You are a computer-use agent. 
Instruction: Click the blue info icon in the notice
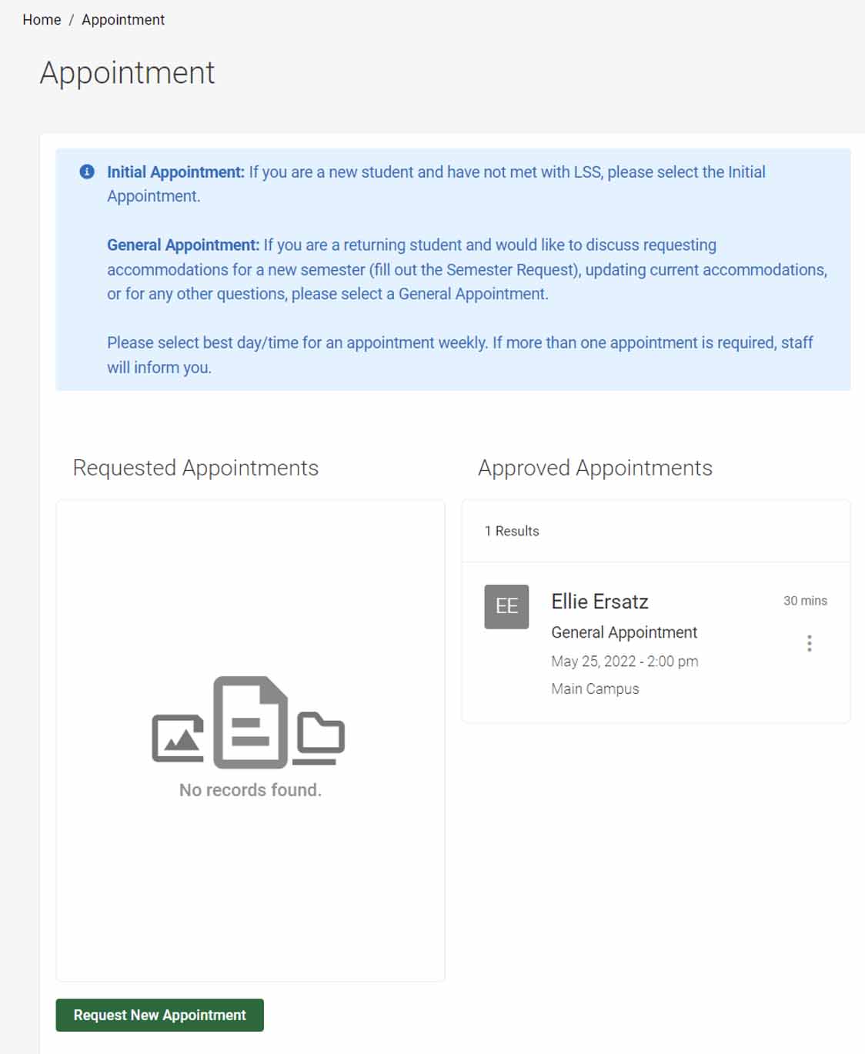click(87, 172)
